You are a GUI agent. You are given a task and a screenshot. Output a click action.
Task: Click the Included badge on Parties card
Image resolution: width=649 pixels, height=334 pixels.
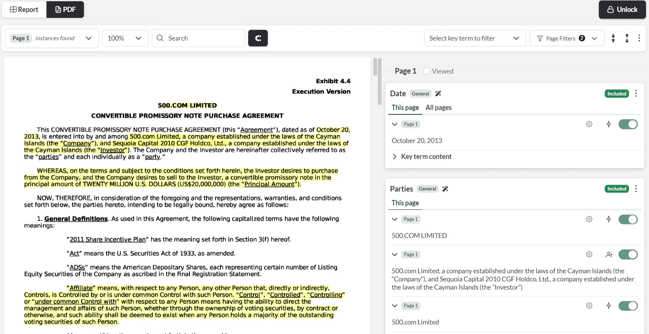tap(617, 189)
